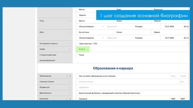
Task: Add a Компания entry via the plus icon
Action: point(70,99)
